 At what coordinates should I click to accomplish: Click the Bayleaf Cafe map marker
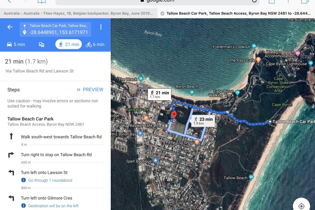pyautogui.click(x=146, y=119)
